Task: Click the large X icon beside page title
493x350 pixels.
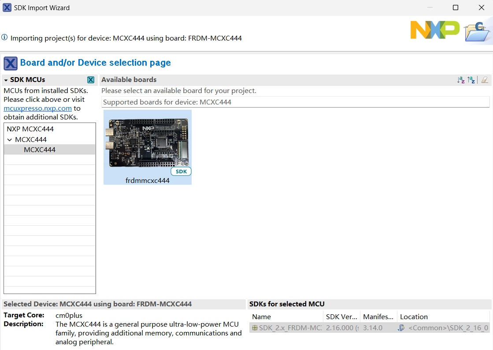Action: [x=11, y=63]
